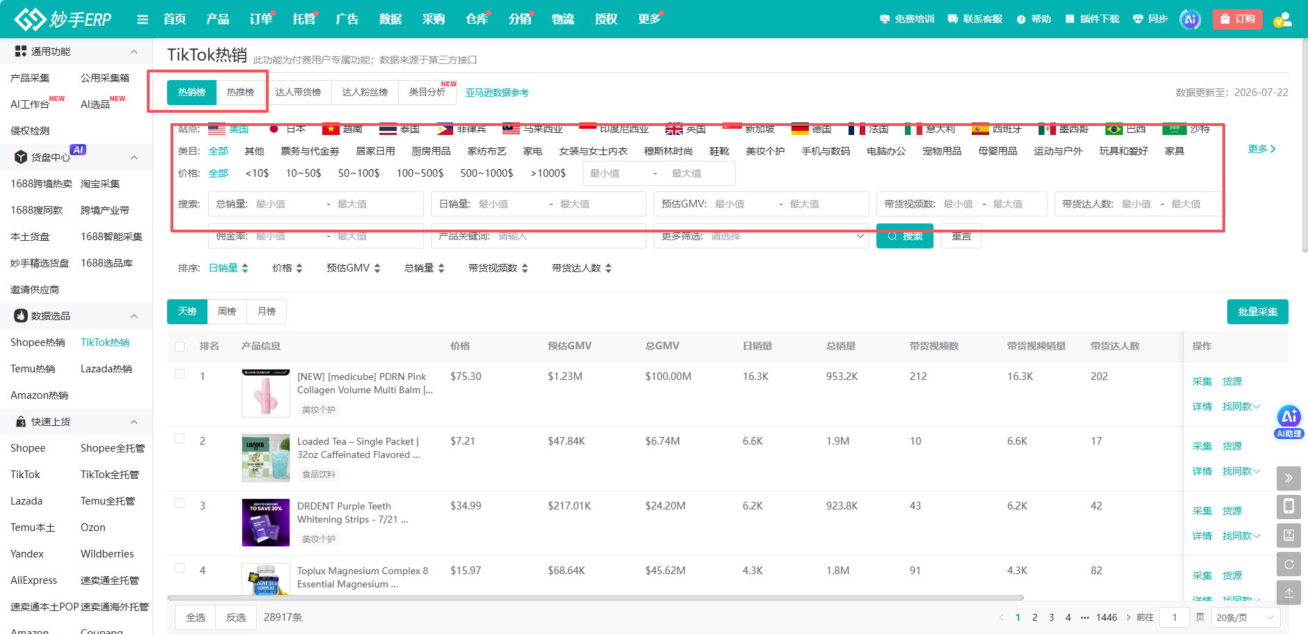Open the Loaded Tea product thumbnail

pyautogui.click(x=266, y=458)
